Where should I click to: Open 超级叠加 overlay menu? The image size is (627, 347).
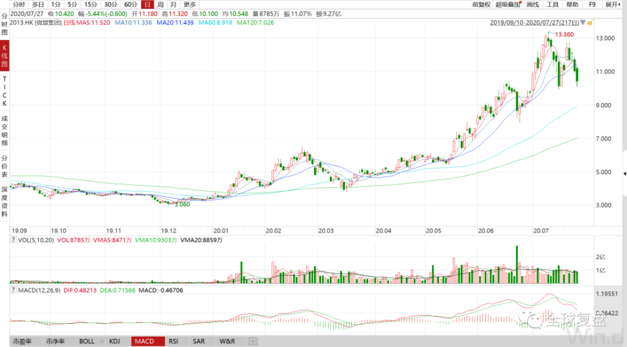pos(508,4)
